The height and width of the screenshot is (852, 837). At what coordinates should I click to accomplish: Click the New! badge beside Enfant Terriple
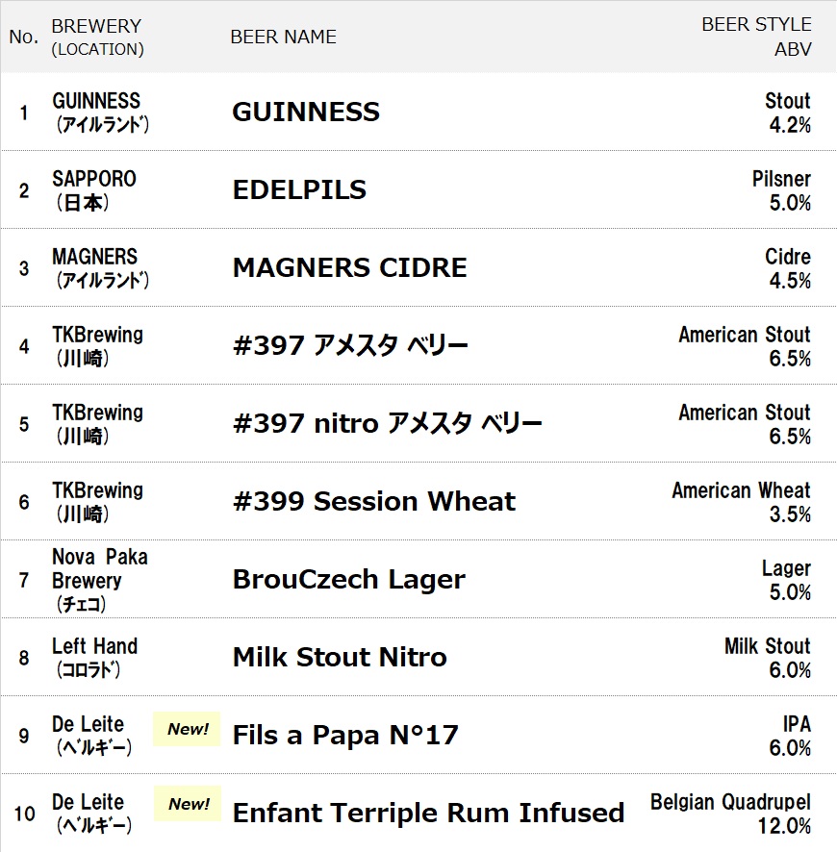tap(188, 803)
